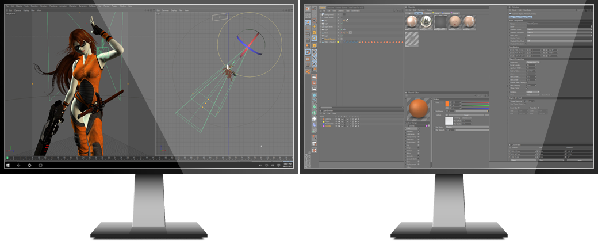598x241 pixels.
Task: Open Cortana search circle on taskbar
Action: coord(29,165)
